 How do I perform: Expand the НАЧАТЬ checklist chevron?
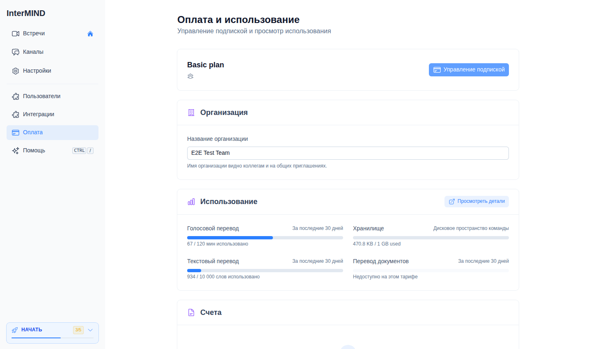click(x=90, y=330)
